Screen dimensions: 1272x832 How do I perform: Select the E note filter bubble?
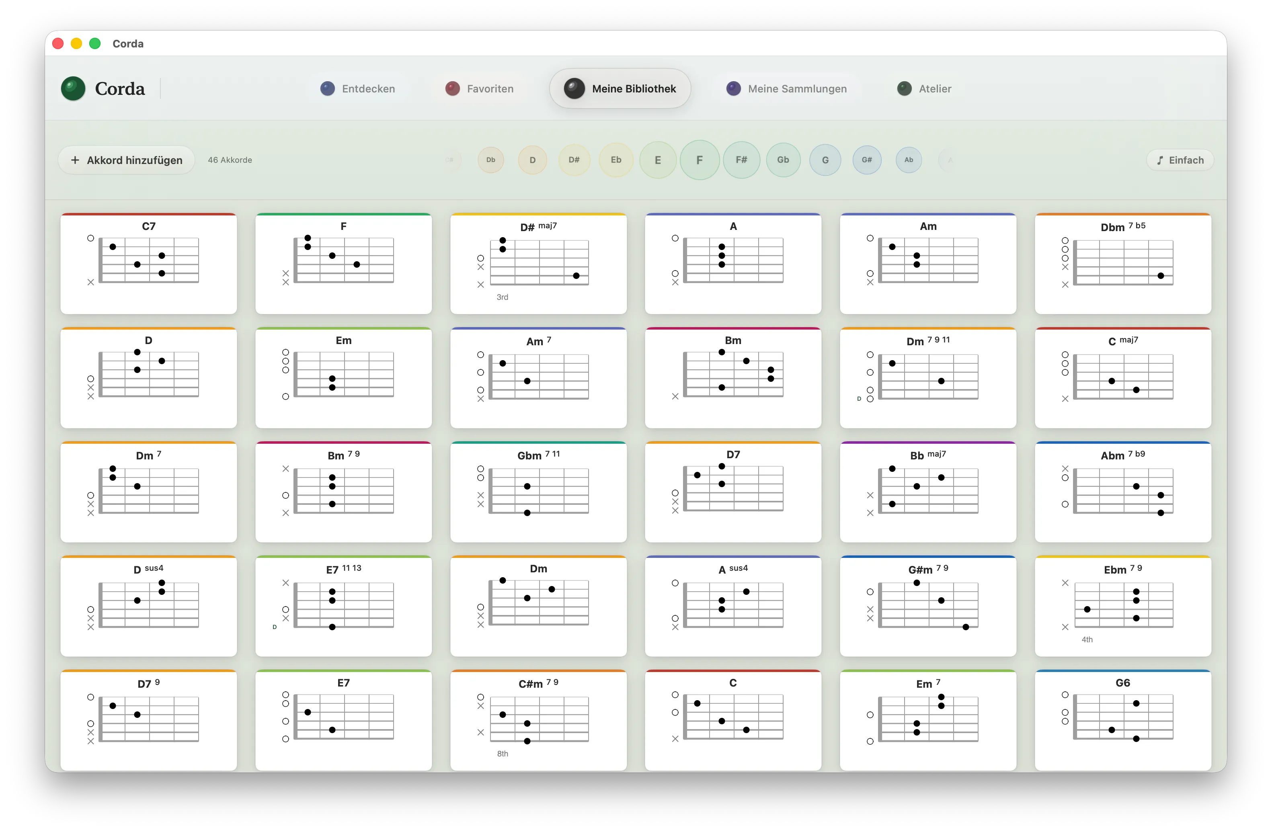(658, 160)
